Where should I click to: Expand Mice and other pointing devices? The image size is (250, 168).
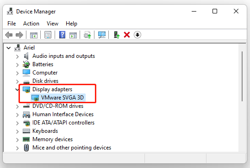[18, 148]
